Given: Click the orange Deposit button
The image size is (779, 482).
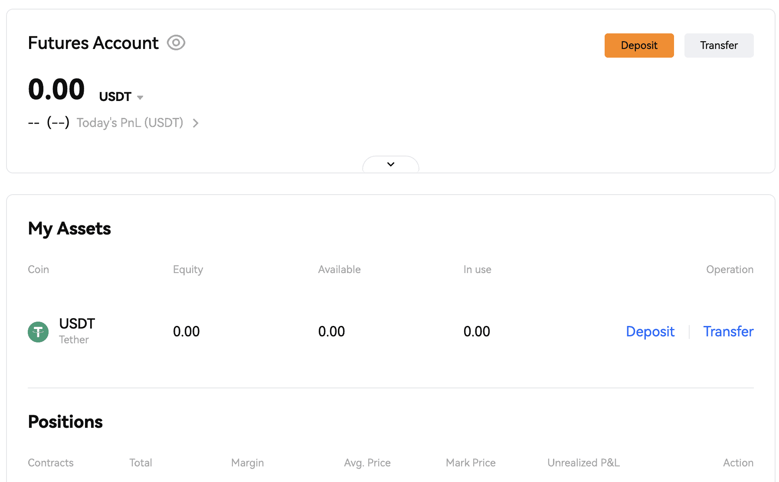Looking at the screenshot, I should pyautogui.click(x=639, y=46).
